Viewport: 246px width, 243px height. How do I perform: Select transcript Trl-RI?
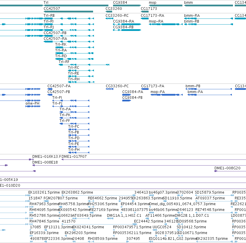(49, 21)
